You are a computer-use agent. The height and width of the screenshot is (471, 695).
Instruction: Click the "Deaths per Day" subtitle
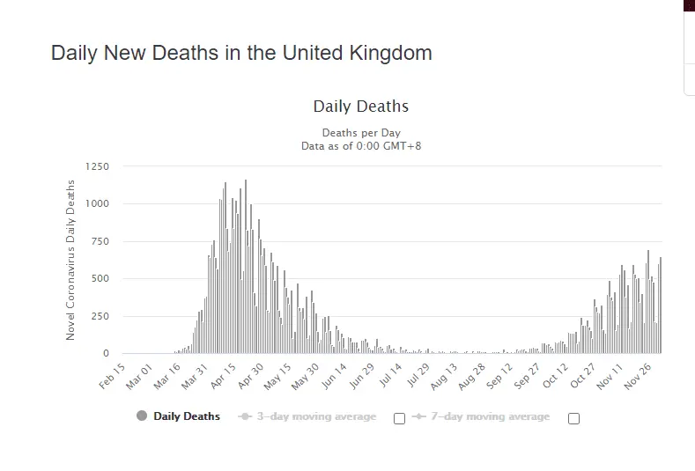pos(361,133)
